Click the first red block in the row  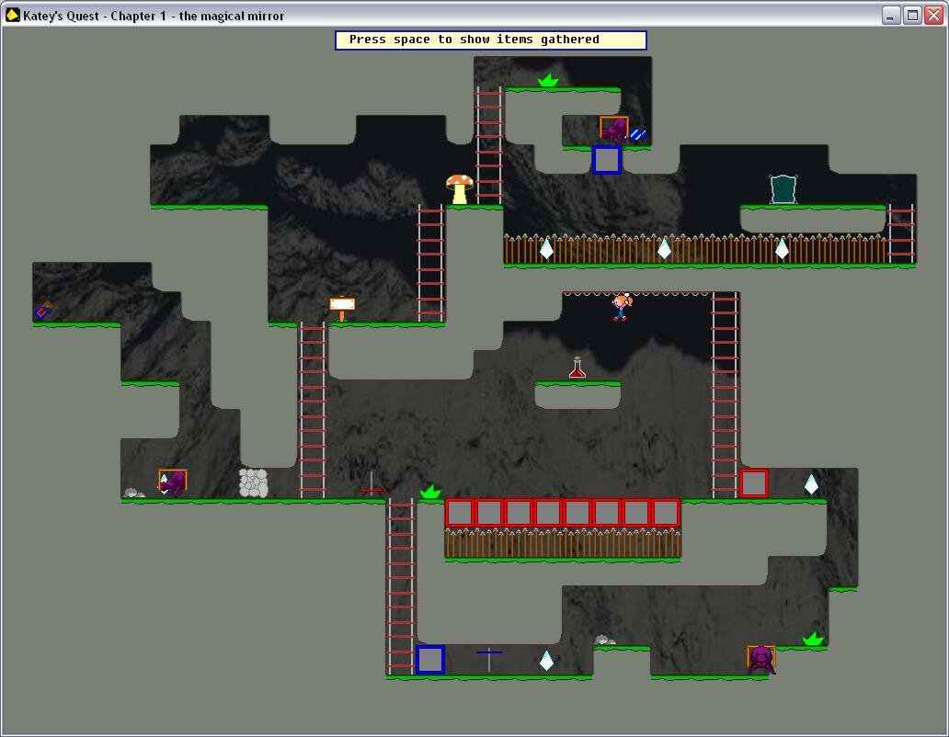pyautogui.click(x=460, y=513)
